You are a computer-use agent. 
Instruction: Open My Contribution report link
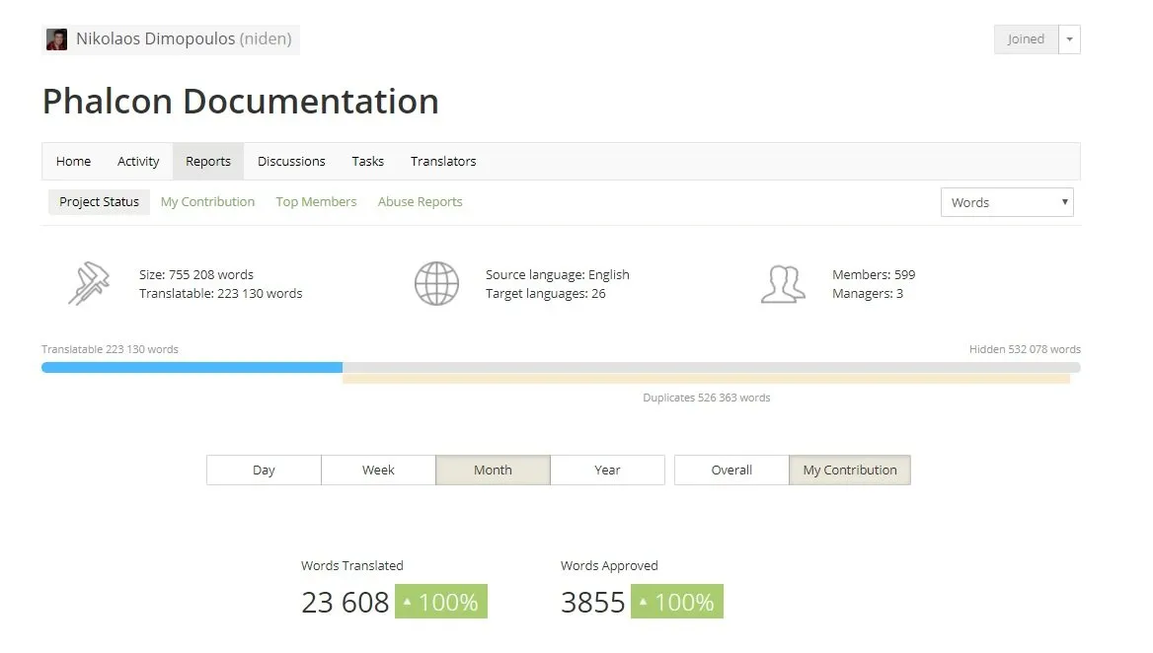pos(207,202)
